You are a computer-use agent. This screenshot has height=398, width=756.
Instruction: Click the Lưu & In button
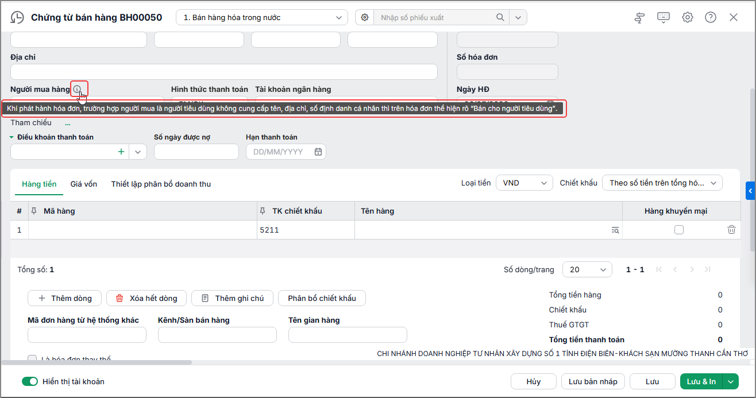pyautogui.click(x=701, y=381)
